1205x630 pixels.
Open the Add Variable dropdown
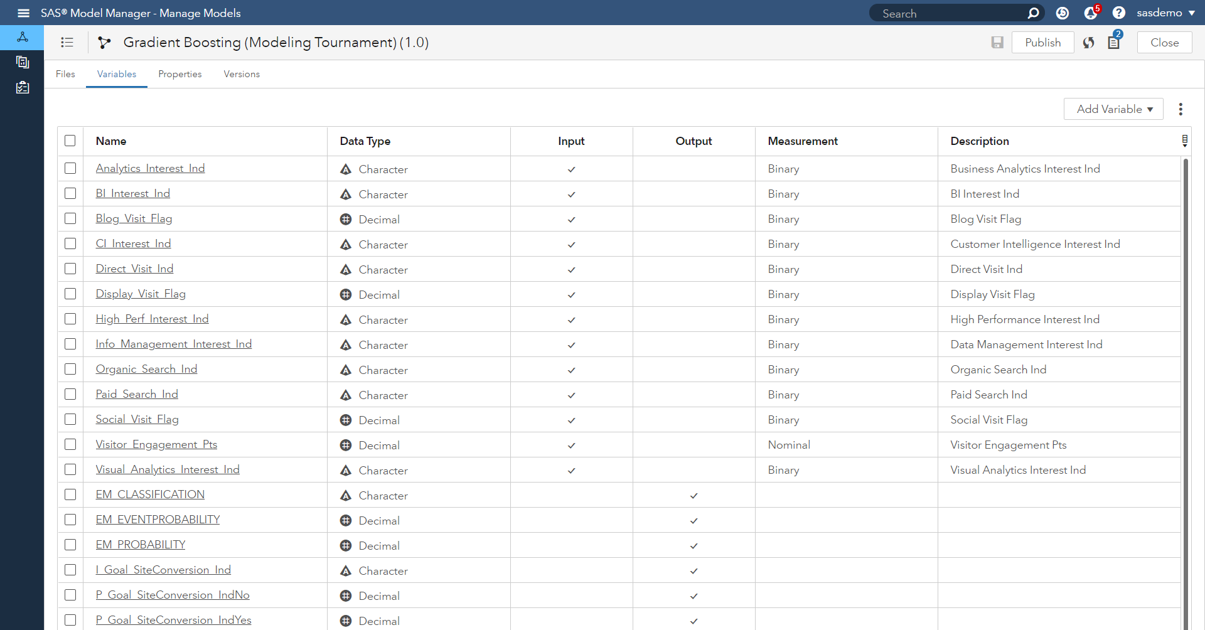pyautogui.click(x=1113, y=109)
